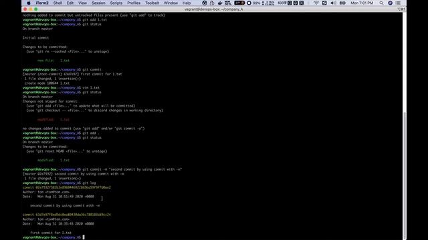The height and width of the screenshot is (240, 428).
Task: Open the Session menu
Action: tap(98, 3)
